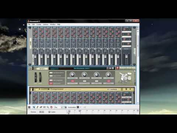Click the first rotary knob on the Combinator

pos(72,74)
